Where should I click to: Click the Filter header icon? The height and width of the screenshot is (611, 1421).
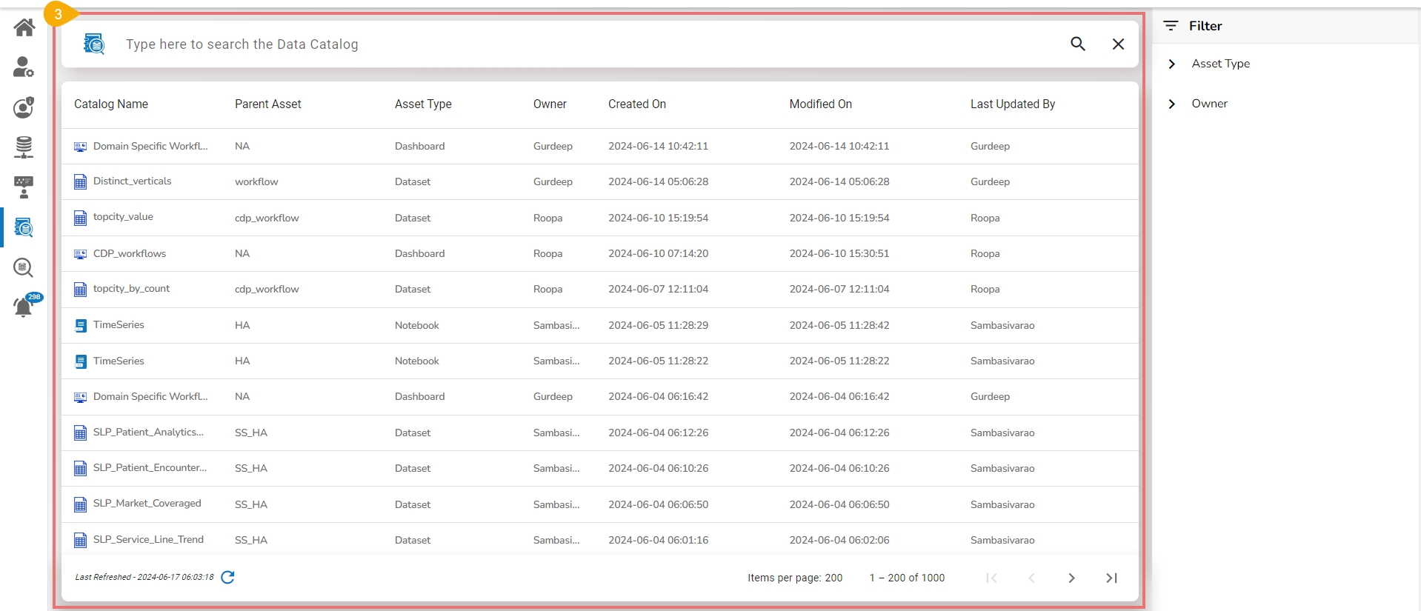pyautogui.click(x=1171, y=26)
